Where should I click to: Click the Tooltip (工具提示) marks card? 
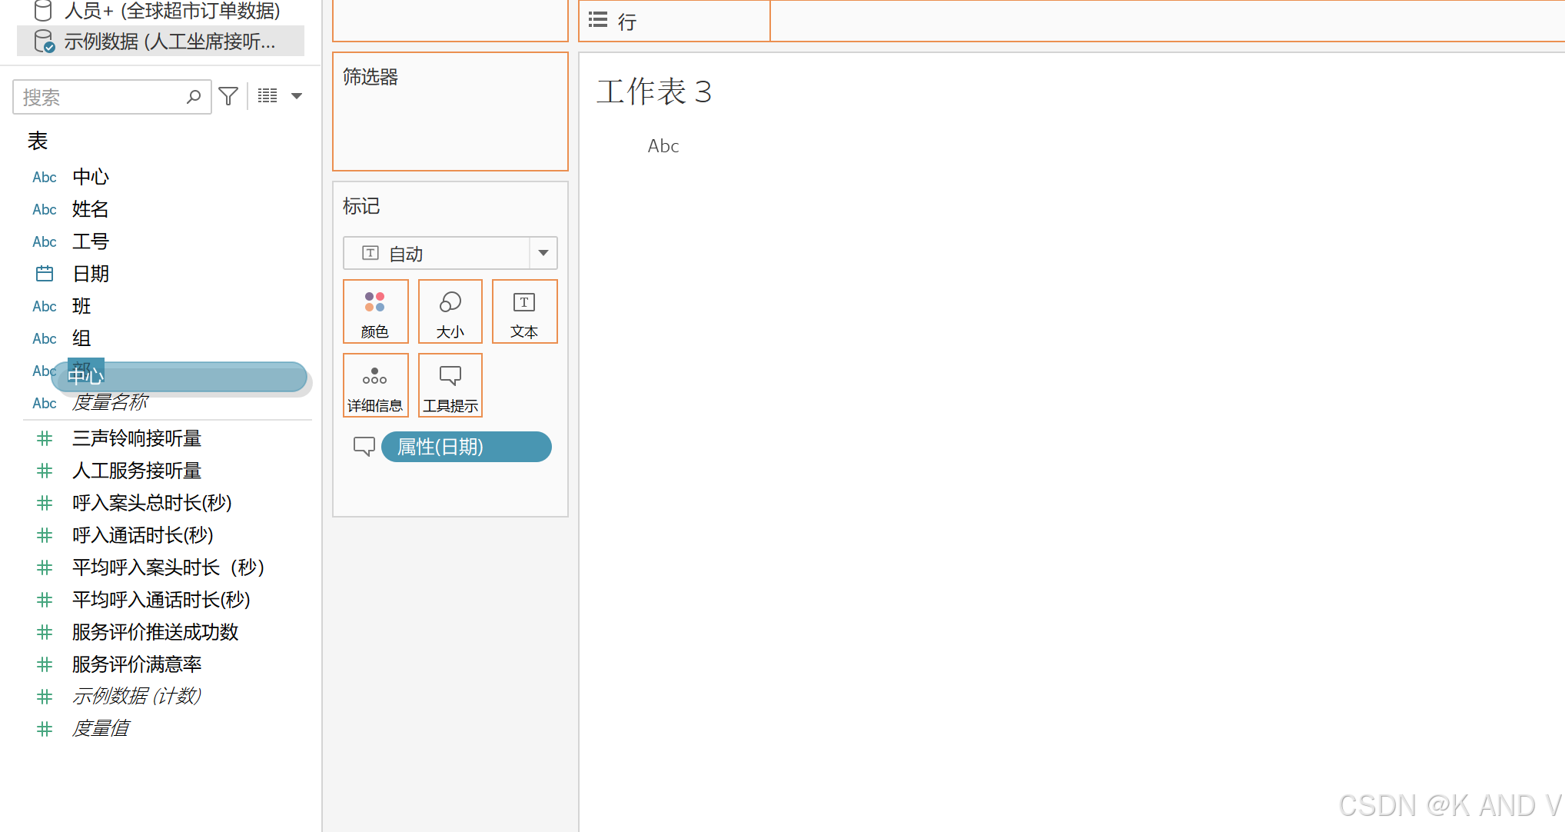[x=450, y=385]
